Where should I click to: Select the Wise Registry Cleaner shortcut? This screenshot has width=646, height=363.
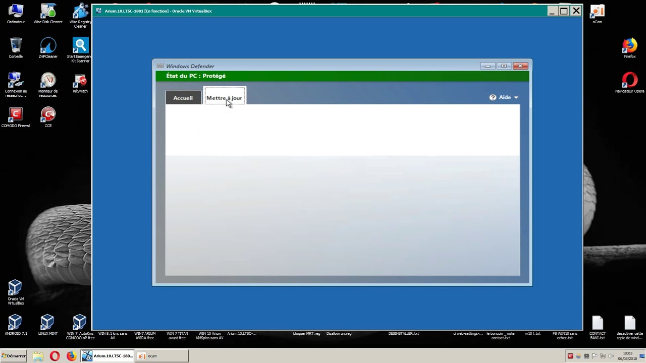[80, 15]
